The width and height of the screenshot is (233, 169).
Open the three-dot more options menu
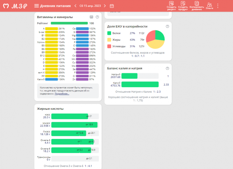[218, 6]
